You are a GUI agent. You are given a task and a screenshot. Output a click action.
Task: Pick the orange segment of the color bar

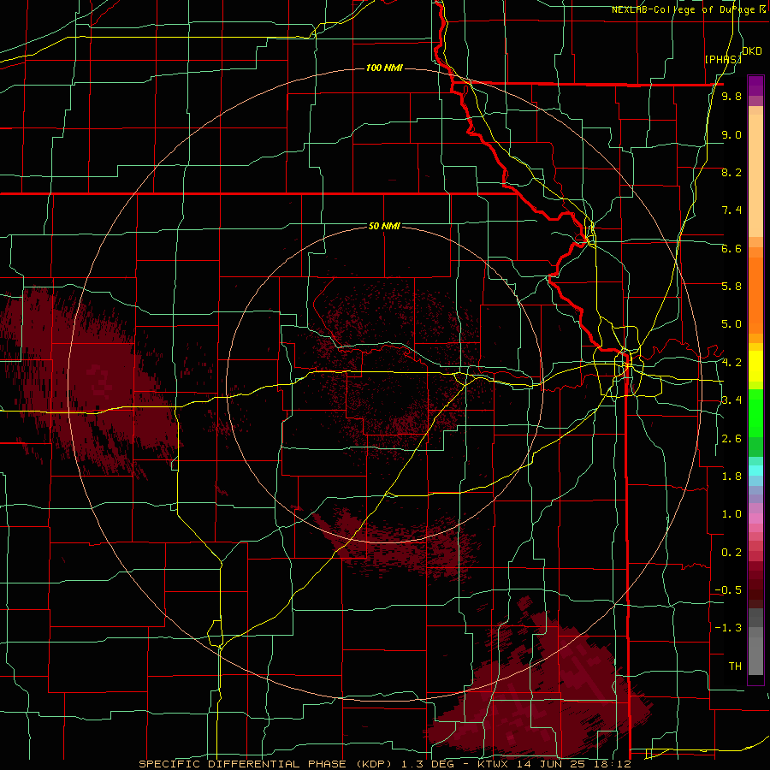755,294
